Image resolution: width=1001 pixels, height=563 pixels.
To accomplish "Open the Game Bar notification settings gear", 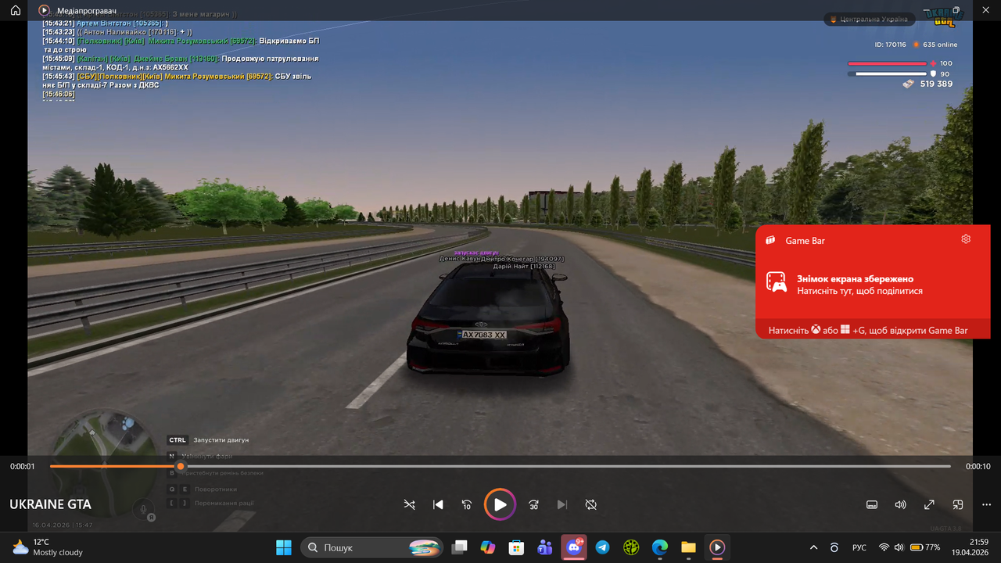I will (x=966, y=239).
